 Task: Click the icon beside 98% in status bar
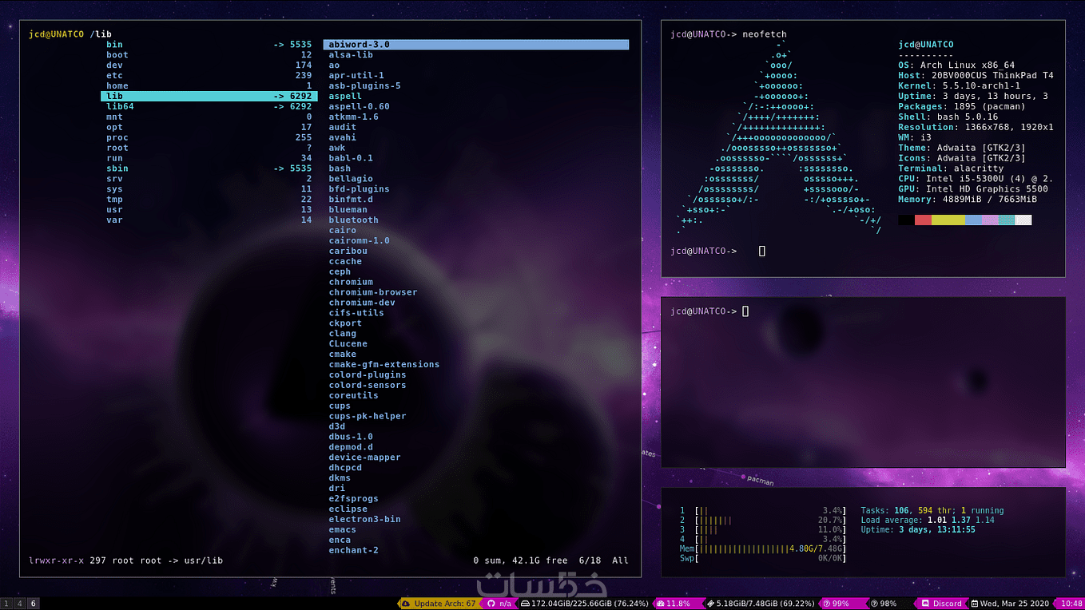pyautogui.click(x=874, y=604)
